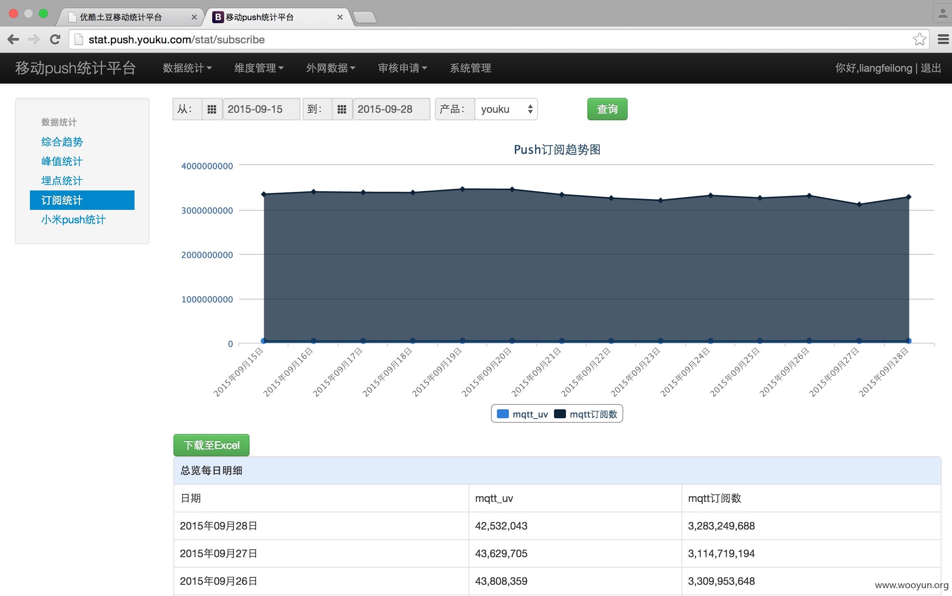Expand the 审核申请 navbar dropdown

(x=403, y=68)
